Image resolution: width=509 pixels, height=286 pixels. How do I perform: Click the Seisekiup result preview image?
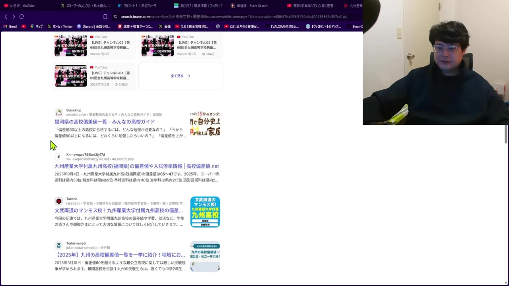point(205,124)
